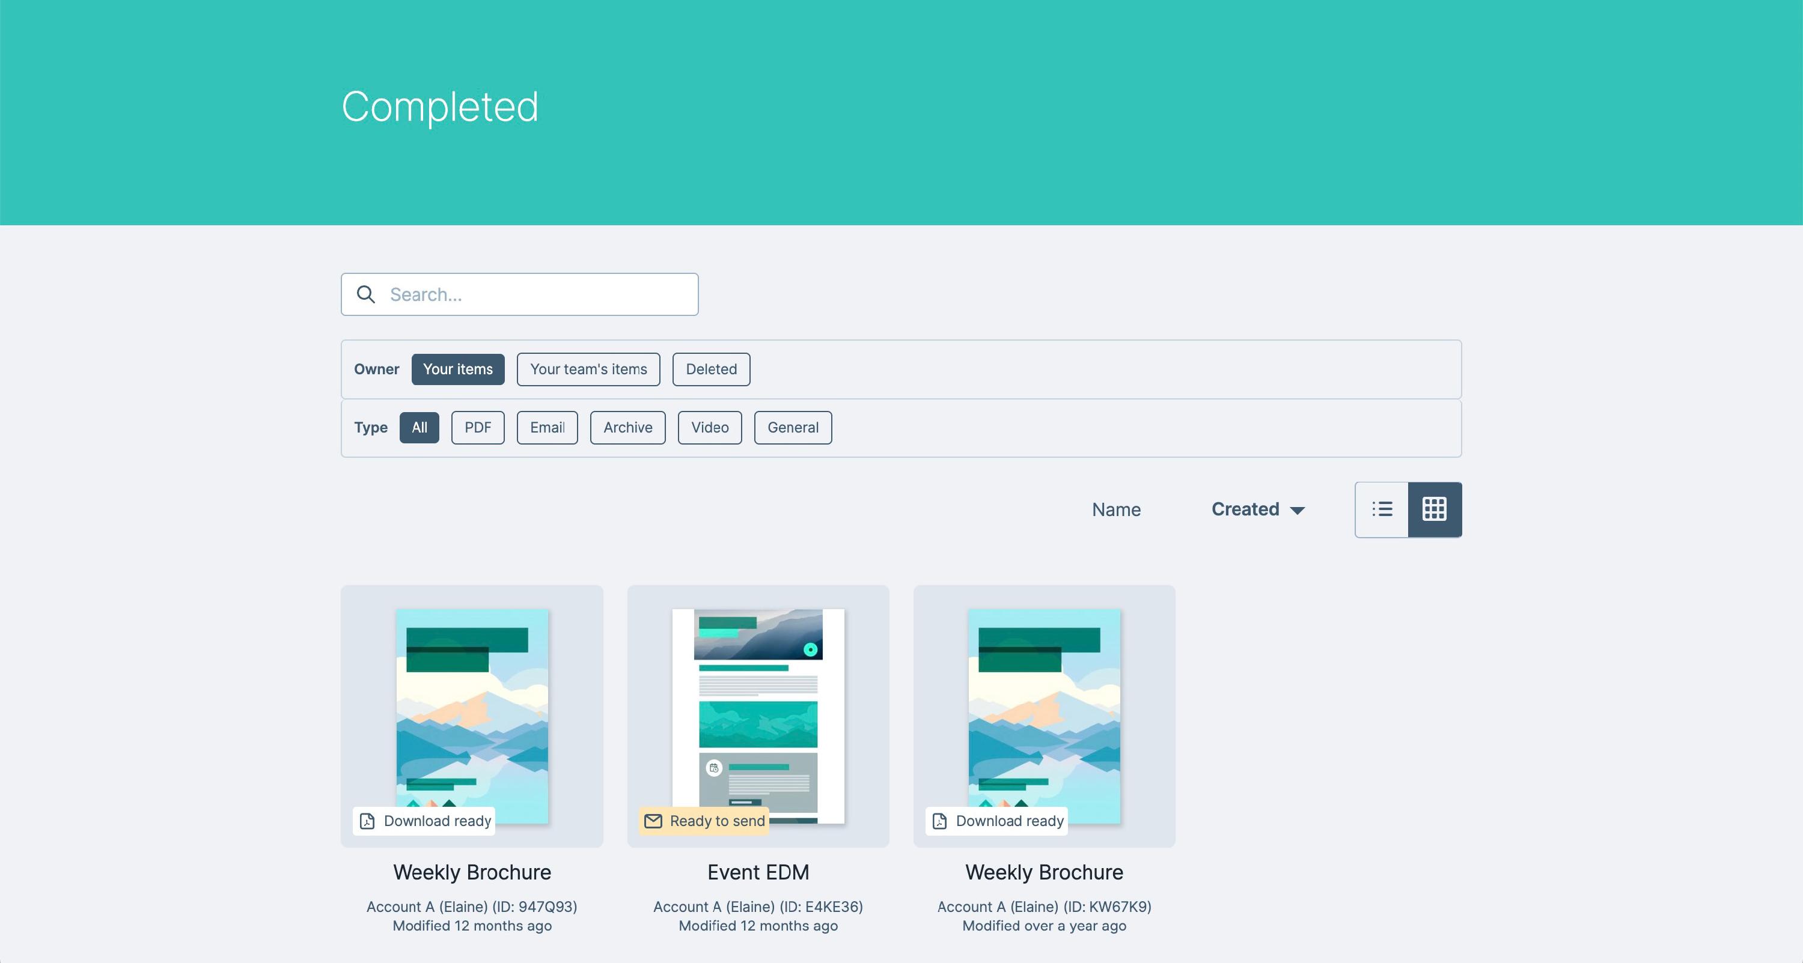Select Your items owner filter

click(x=458, y=369)
